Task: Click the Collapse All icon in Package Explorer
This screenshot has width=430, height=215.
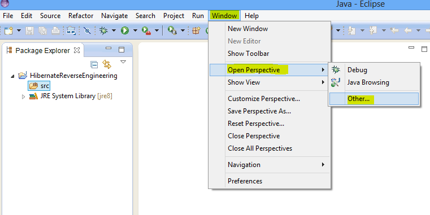Action: 94,65
